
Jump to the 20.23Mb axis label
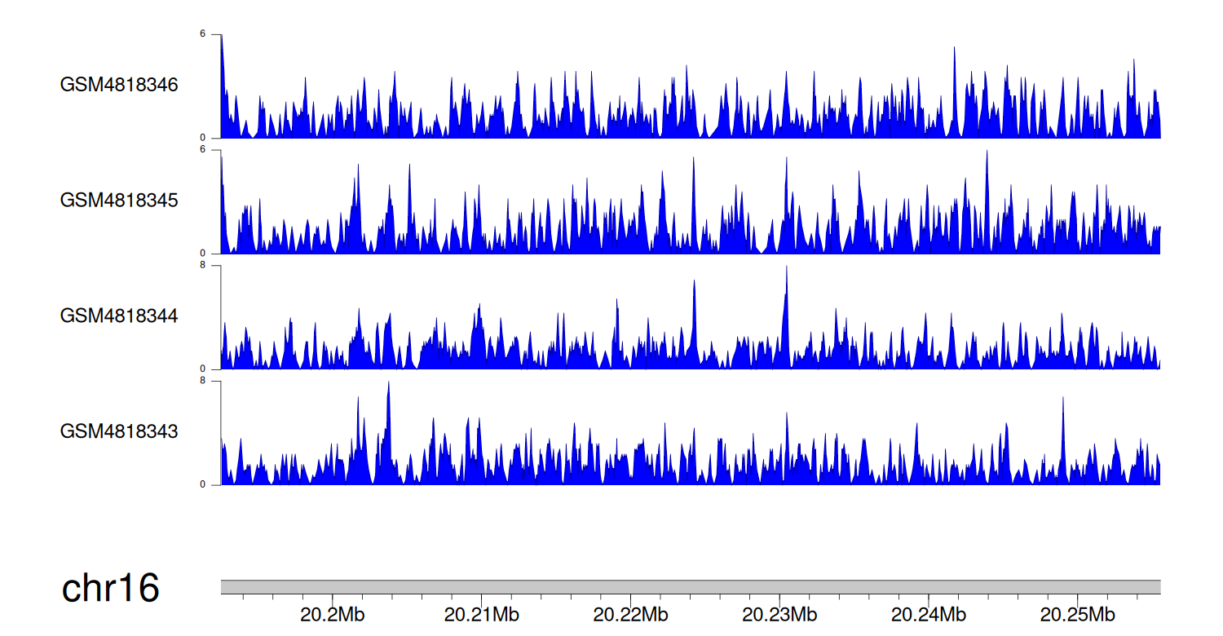coord(779,614)
